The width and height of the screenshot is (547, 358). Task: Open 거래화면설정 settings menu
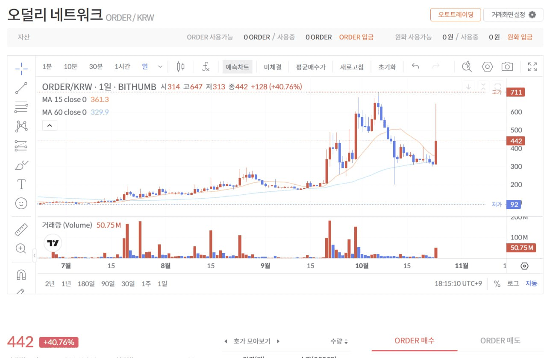(513, 15)
